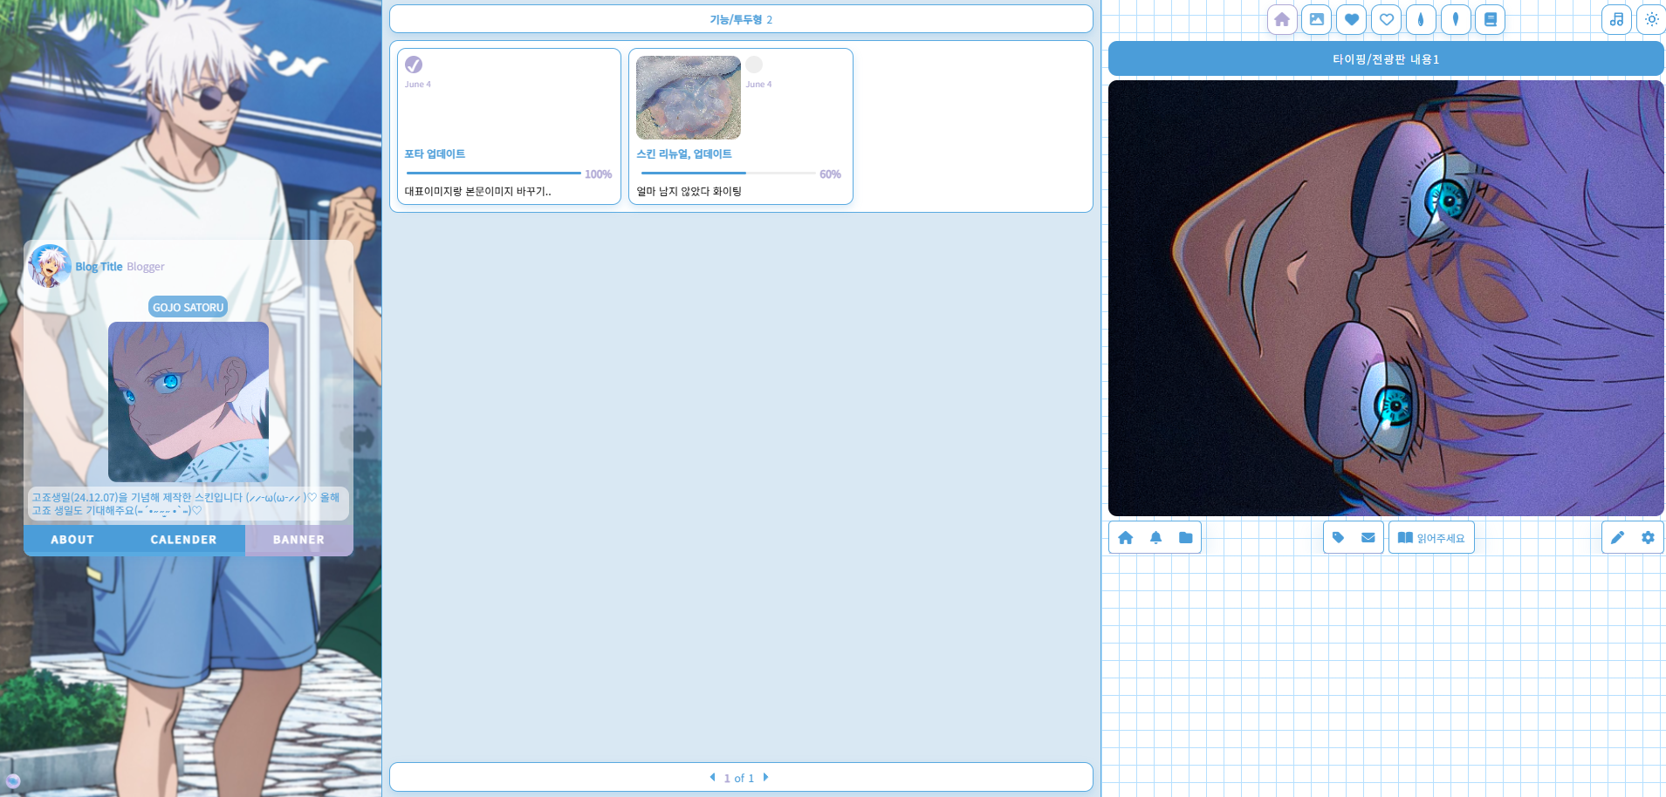Open the music note player icon

pos(1616,19)
